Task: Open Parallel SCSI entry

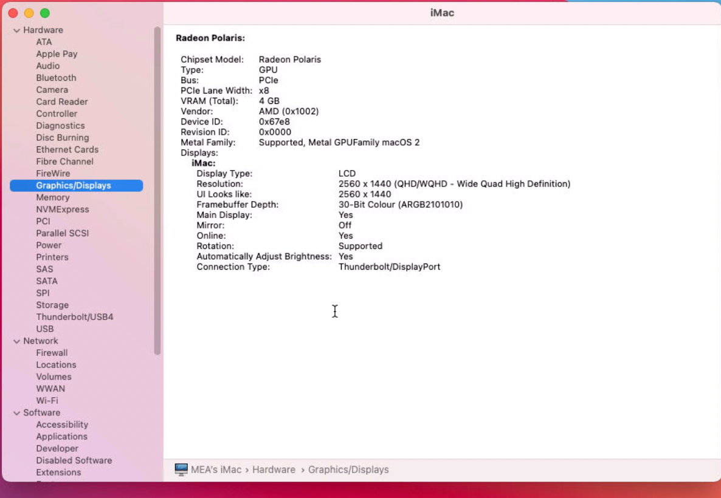Action: (x=63, y=233)
